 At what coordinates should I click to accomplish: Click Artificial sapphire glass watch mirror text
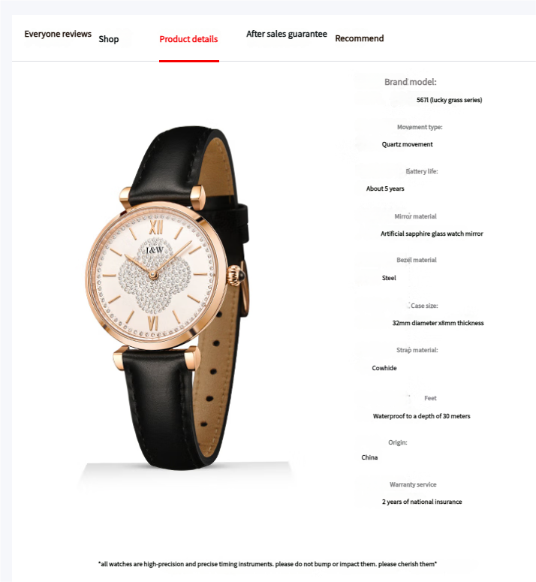[x=432, y=234]
